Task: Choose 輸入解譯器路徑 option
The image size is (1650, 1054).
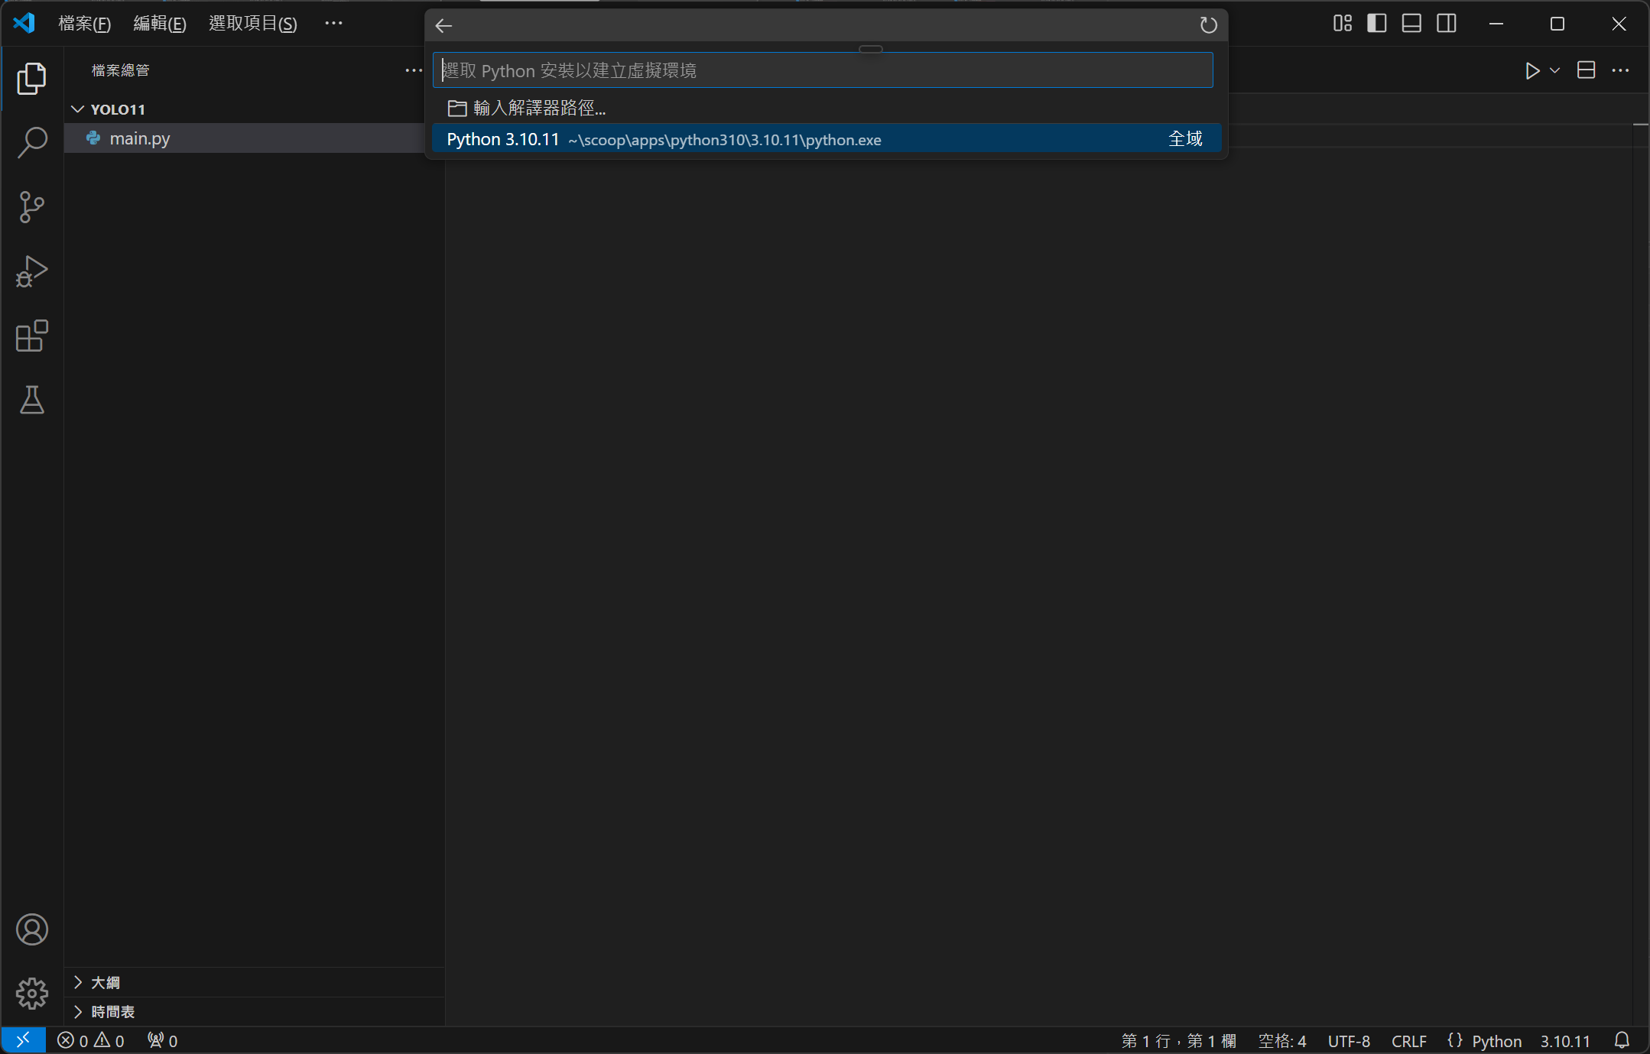Action: (538, 108)
